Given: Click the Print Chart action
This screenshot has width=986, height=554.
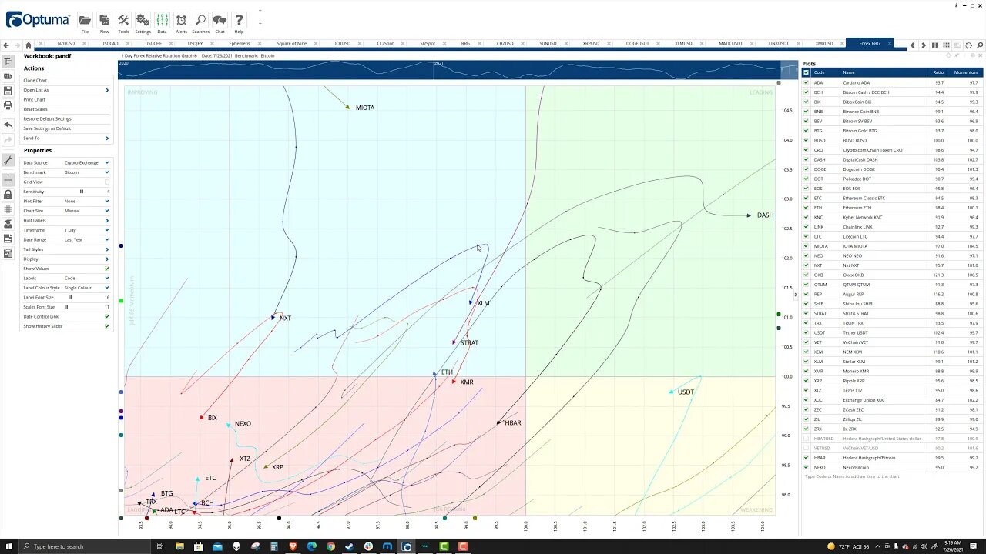Looking at the screenshot, I should point(34,99).
